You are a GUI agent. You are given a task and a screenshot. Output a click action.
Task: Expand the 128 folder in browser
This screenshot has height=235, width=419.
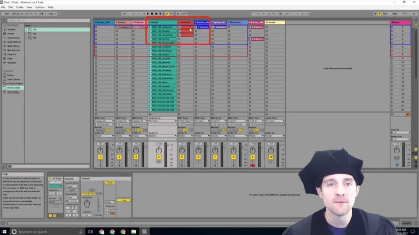point(26,34)
